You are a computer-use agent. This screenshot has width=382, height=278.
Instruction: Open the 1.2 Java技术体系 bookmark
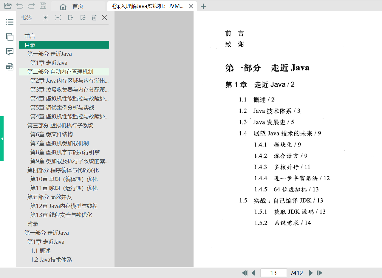(51, 260)
